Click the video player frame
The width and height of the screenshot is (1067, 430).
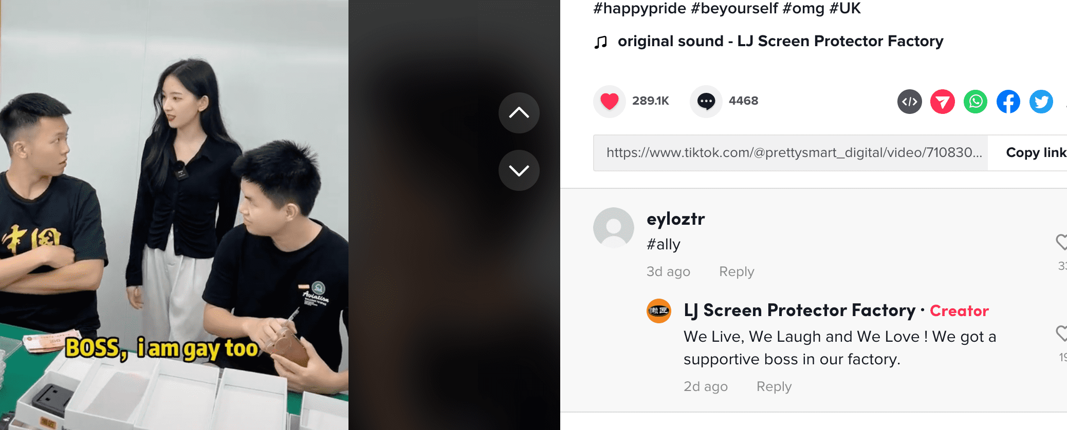click(x=174, y=215)
